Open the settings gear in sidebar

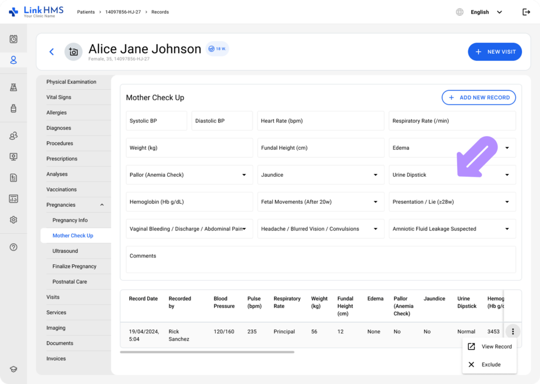tap(14, 219)
